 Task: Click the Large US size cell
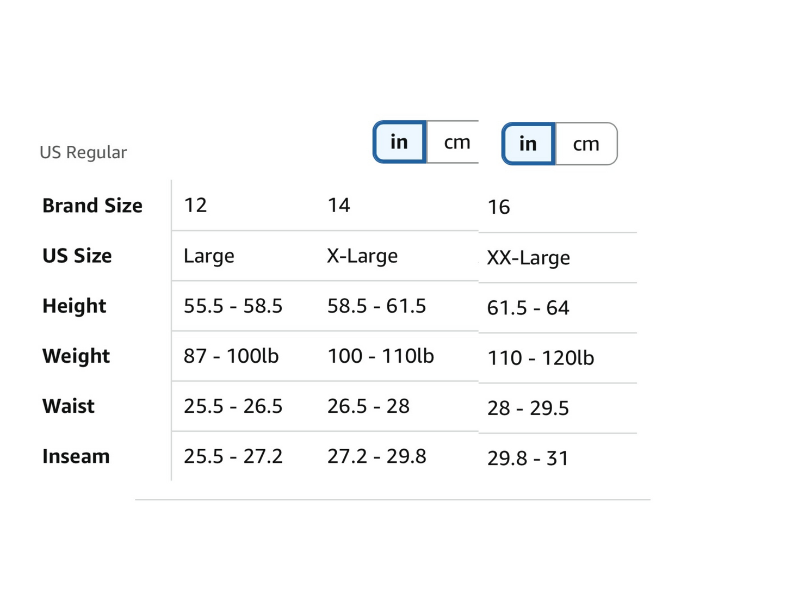pyautogui.click(x=209, y=256)
